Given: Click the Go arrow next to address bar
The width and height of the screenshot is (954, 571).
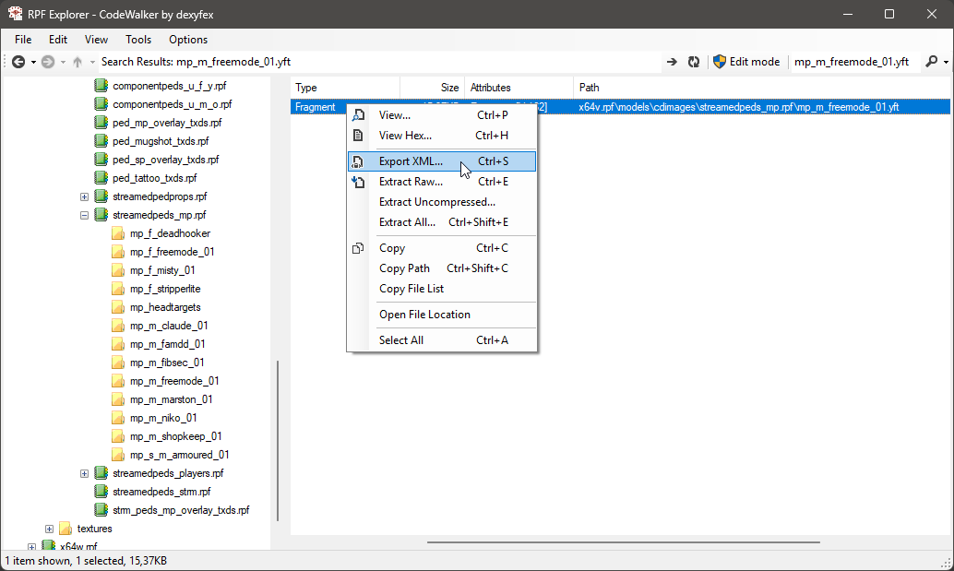Looking at the screenshot, I should pos(672,62).
